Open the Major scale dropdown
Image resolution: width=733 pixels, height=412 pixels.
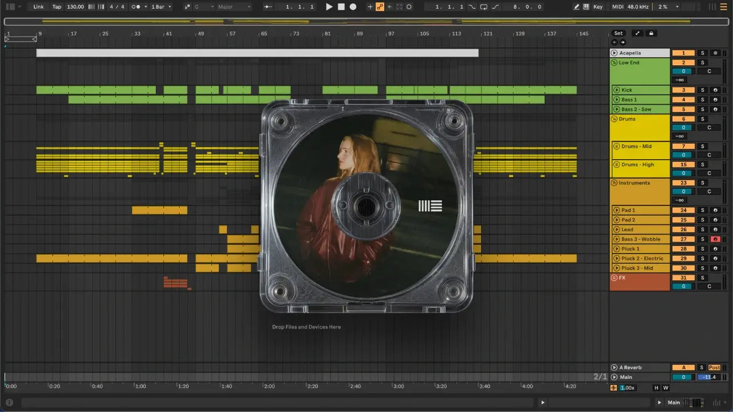234,7
